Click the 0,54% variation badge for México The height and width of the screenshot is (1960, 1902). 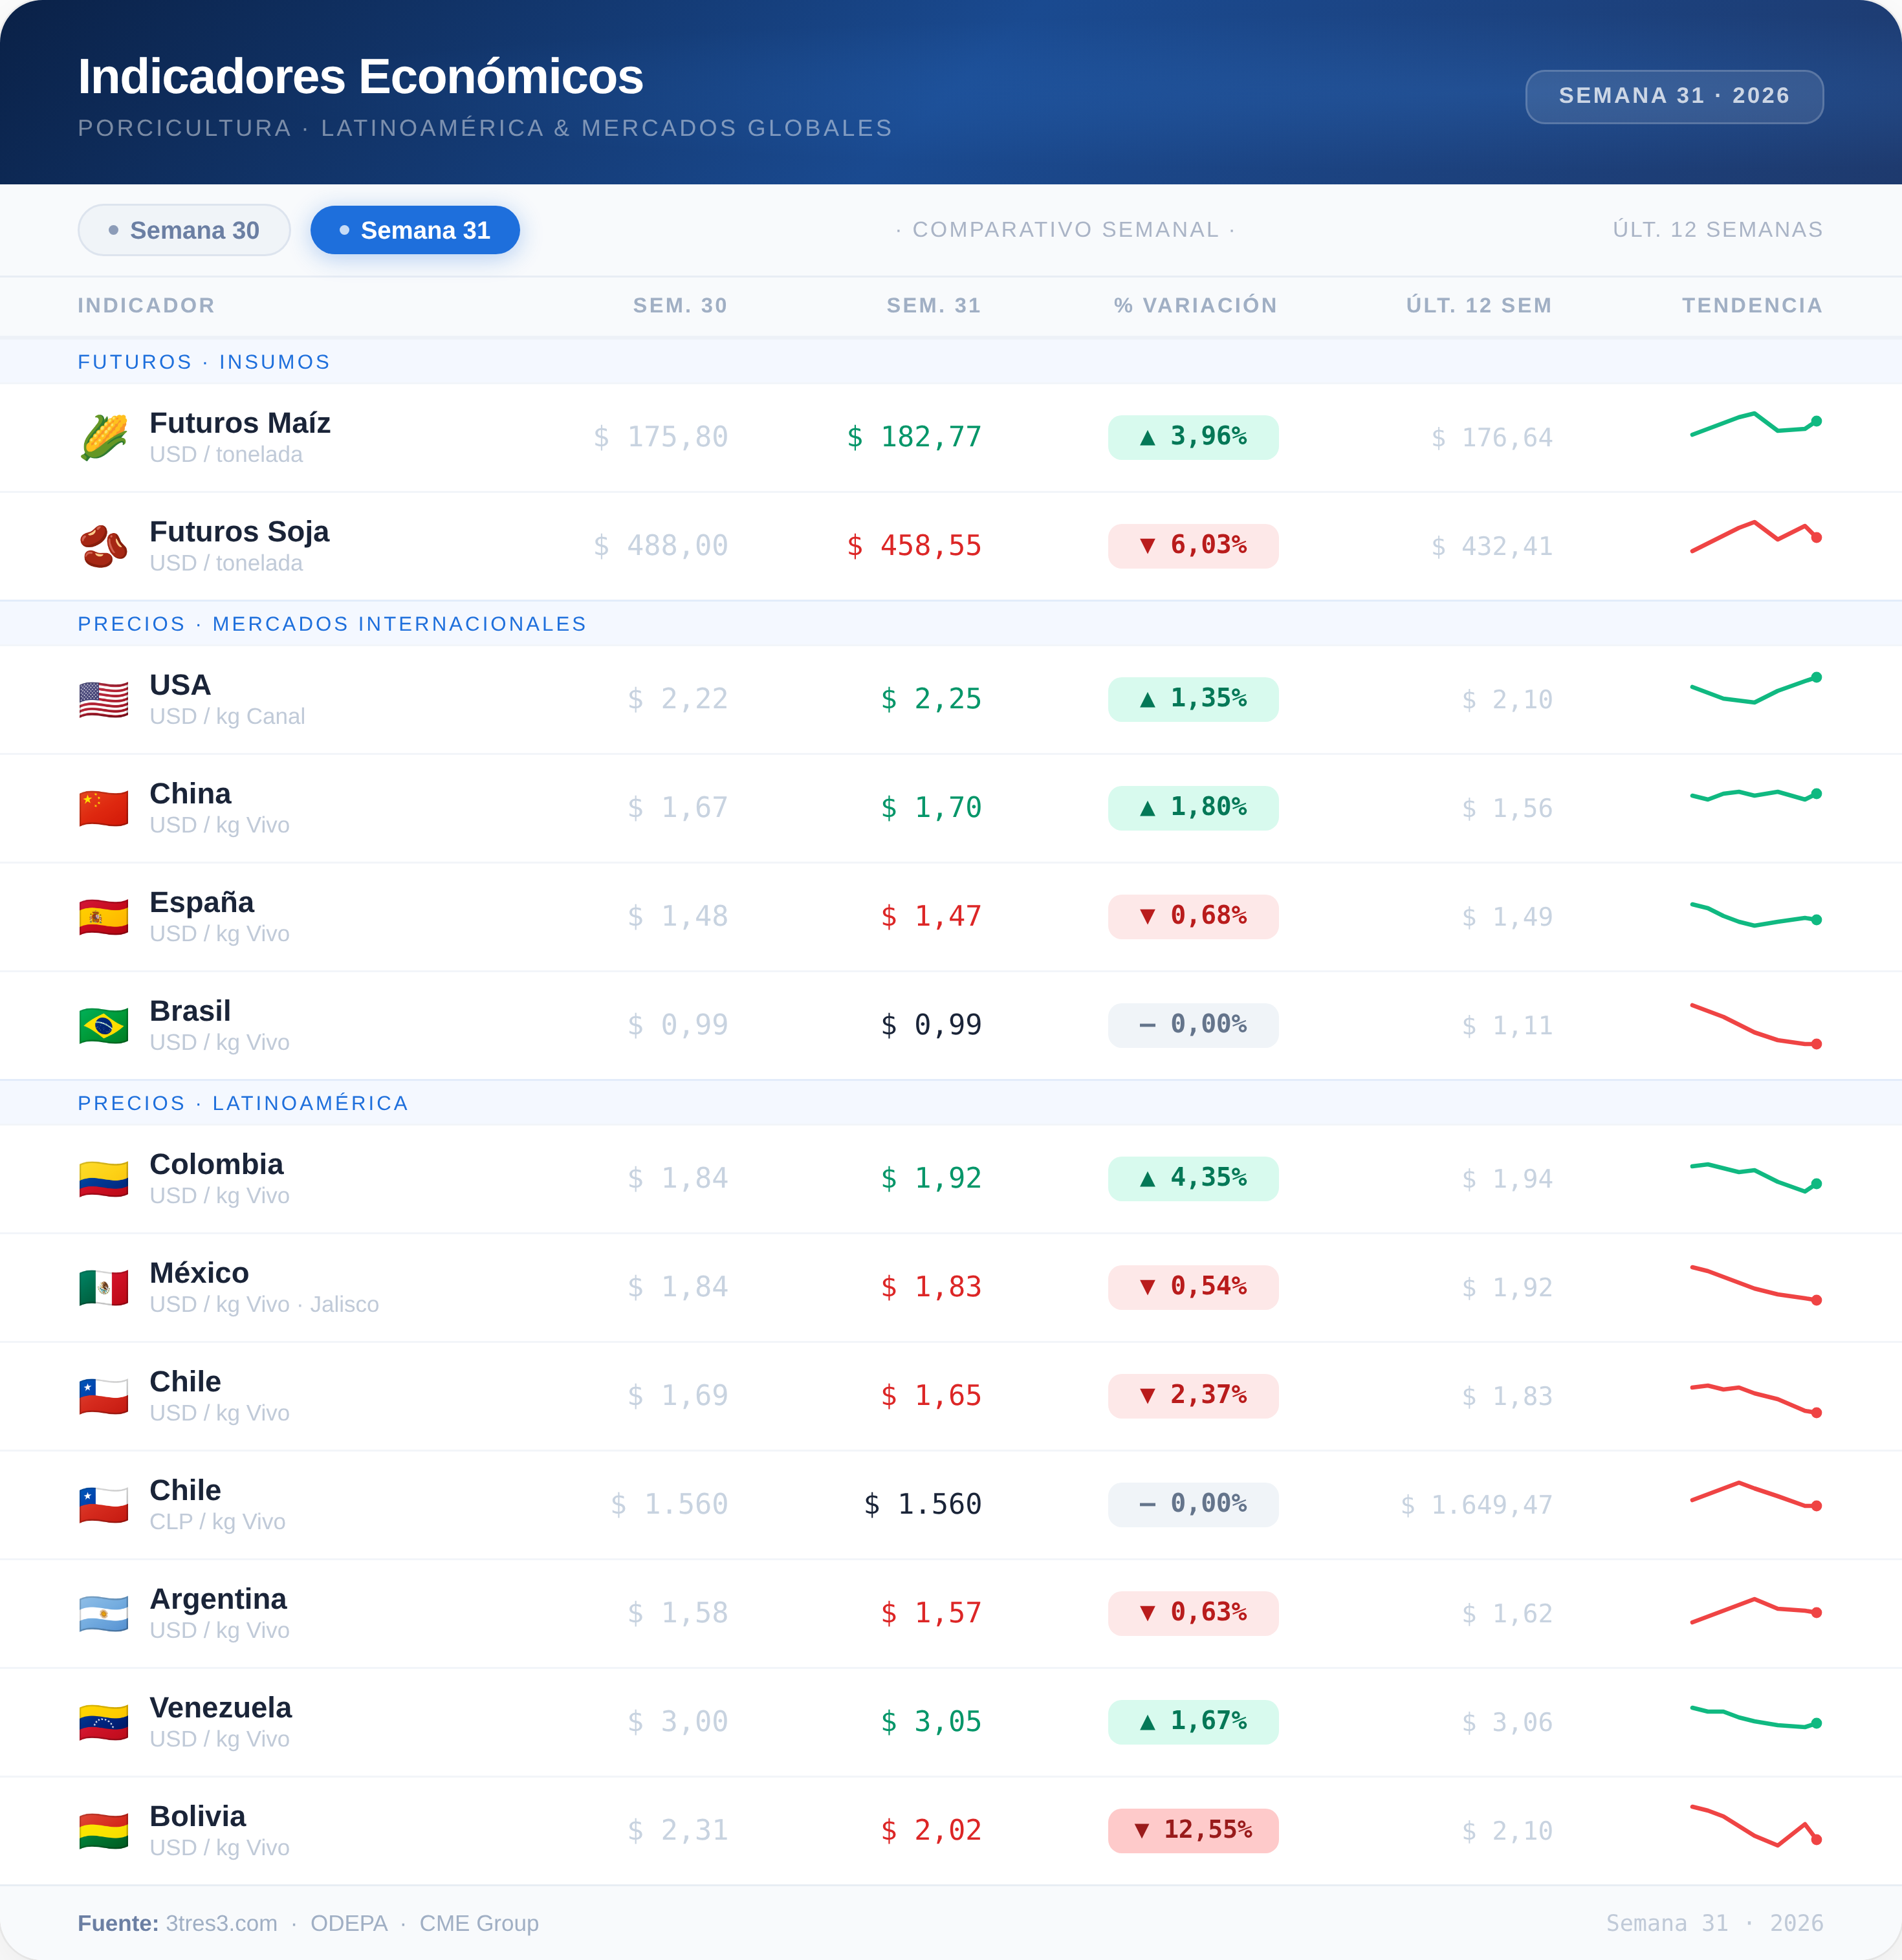point(1193,1287)
